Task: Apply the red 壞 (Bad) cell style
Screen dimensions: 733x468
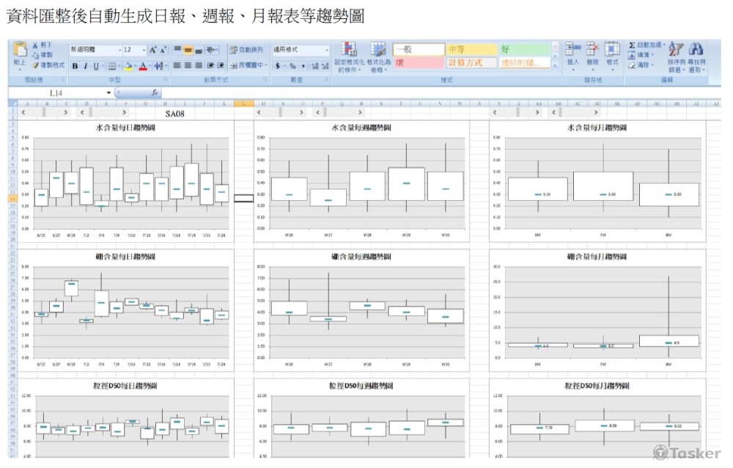Action: pyautogui.click(x=418, y=63)
